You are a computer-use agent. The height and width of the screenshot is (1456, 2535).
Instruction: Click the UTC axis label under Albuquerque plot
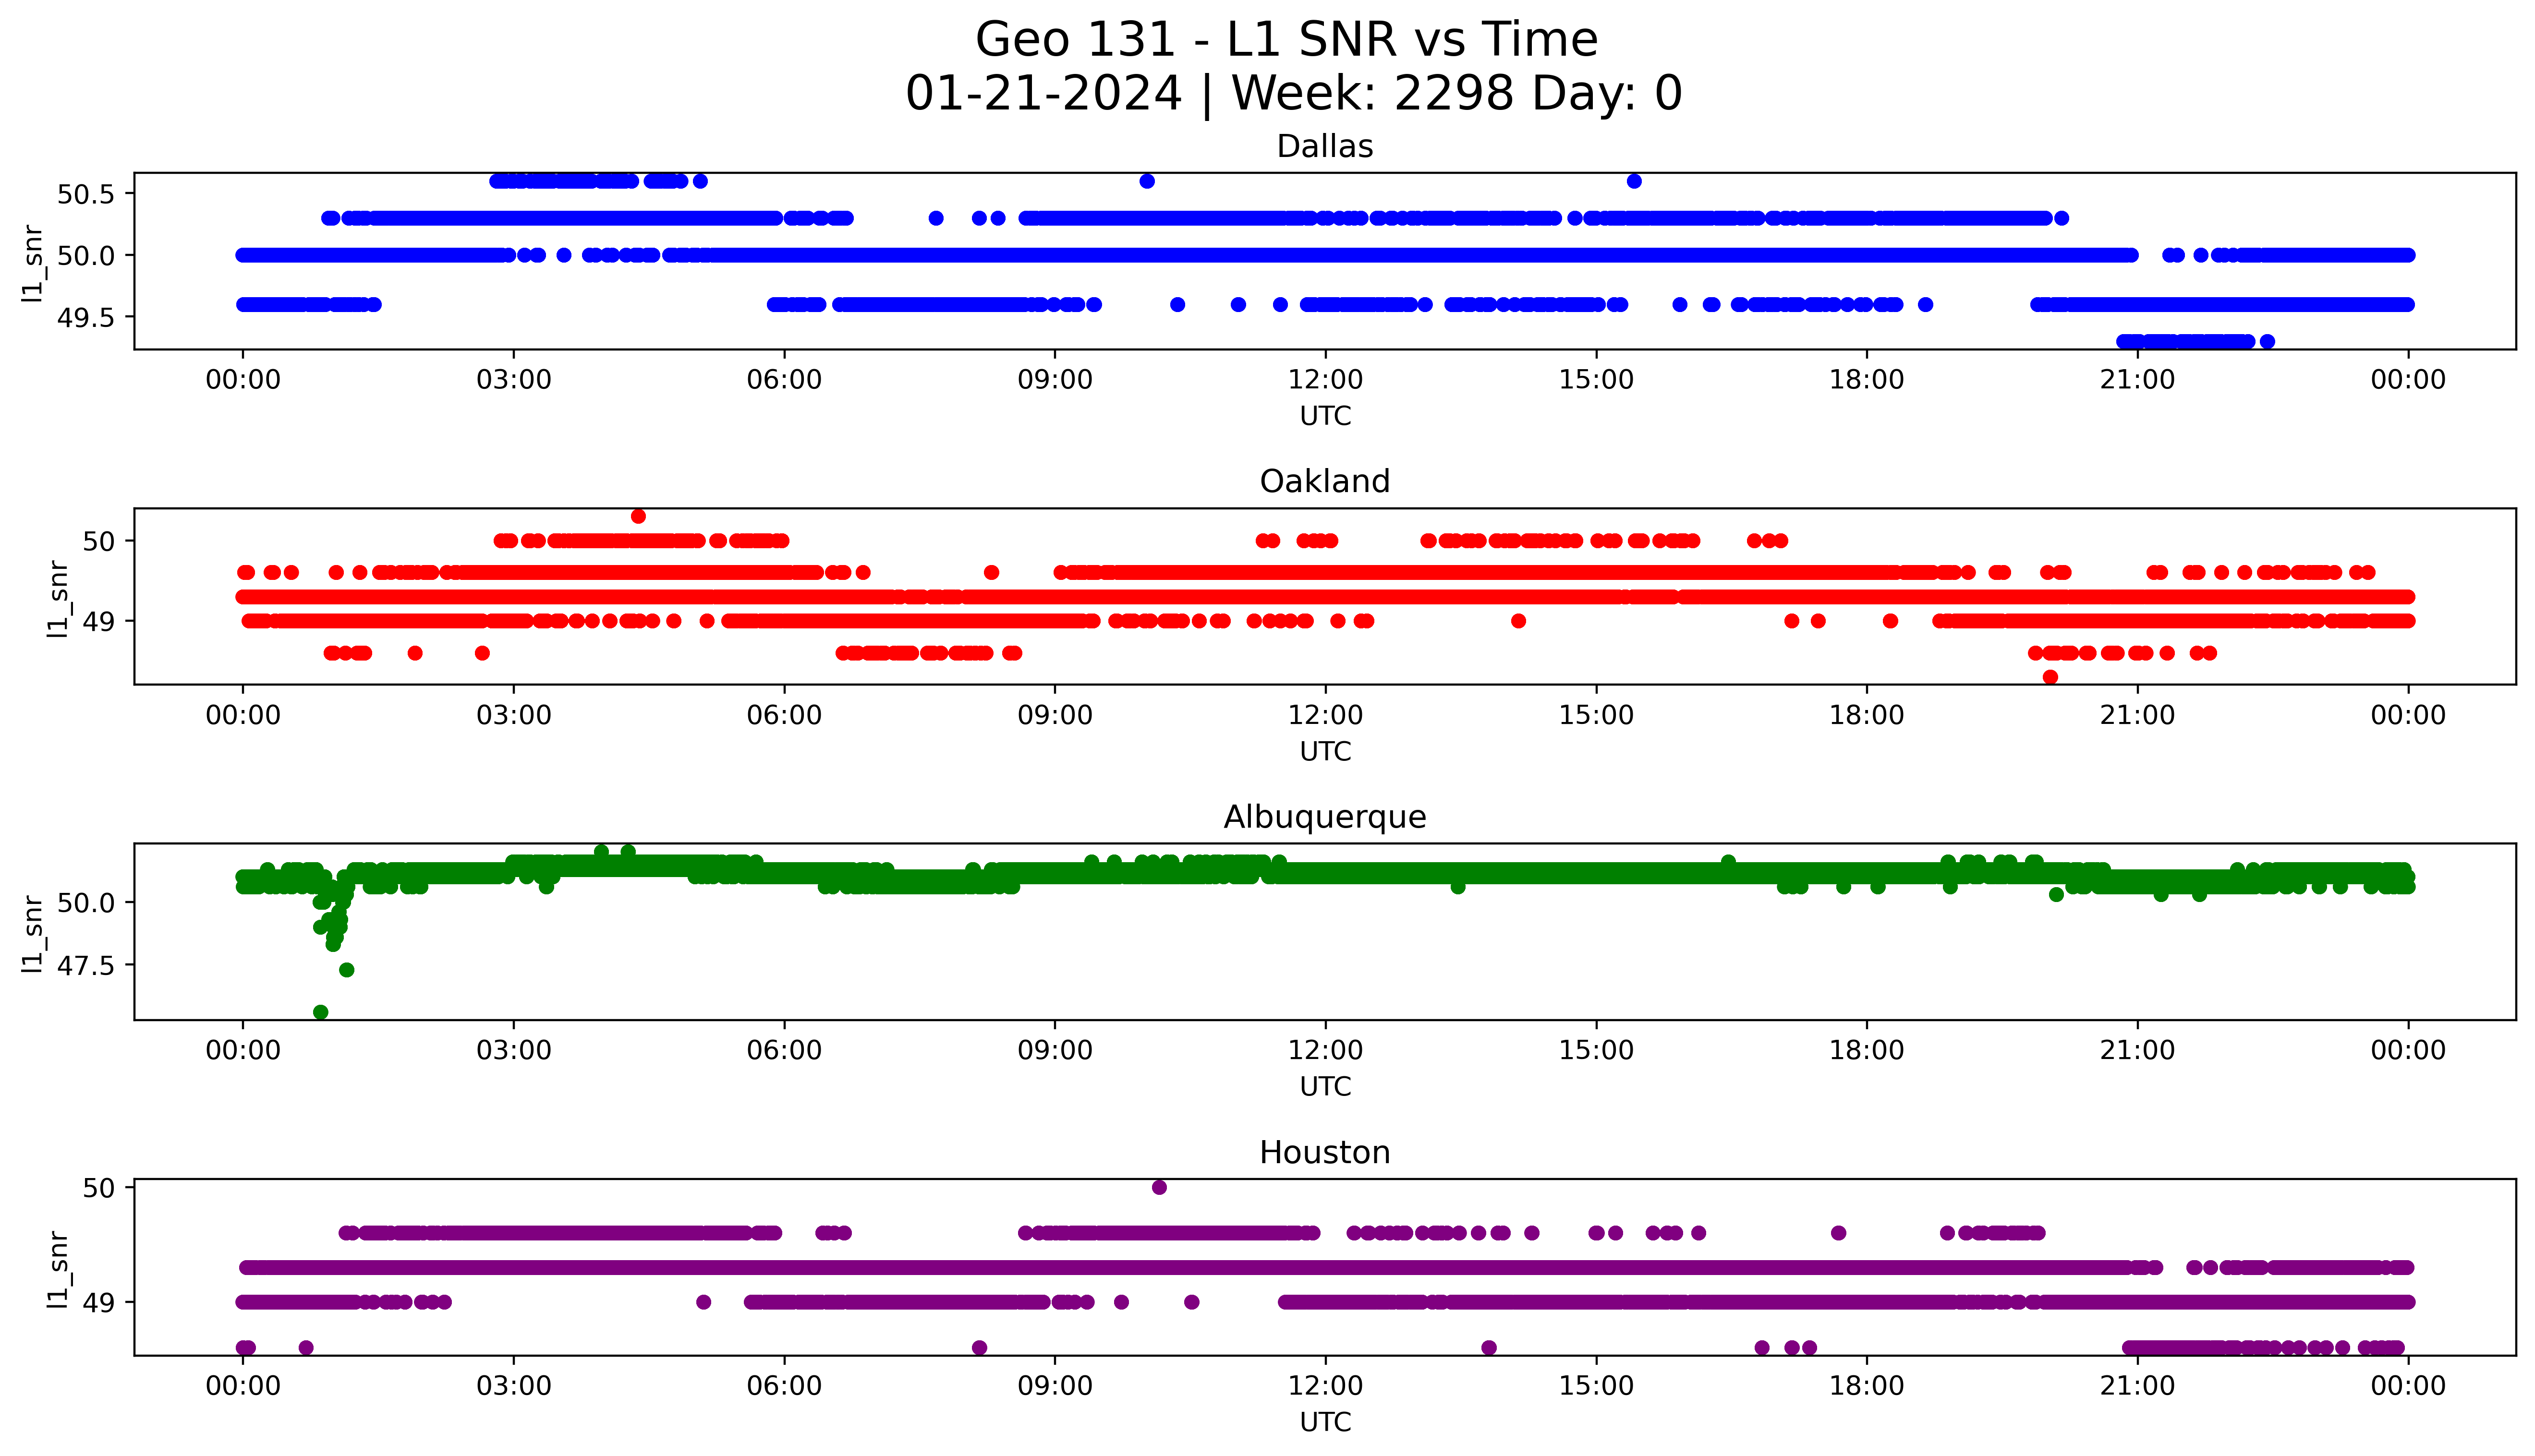point(1325,1087)
